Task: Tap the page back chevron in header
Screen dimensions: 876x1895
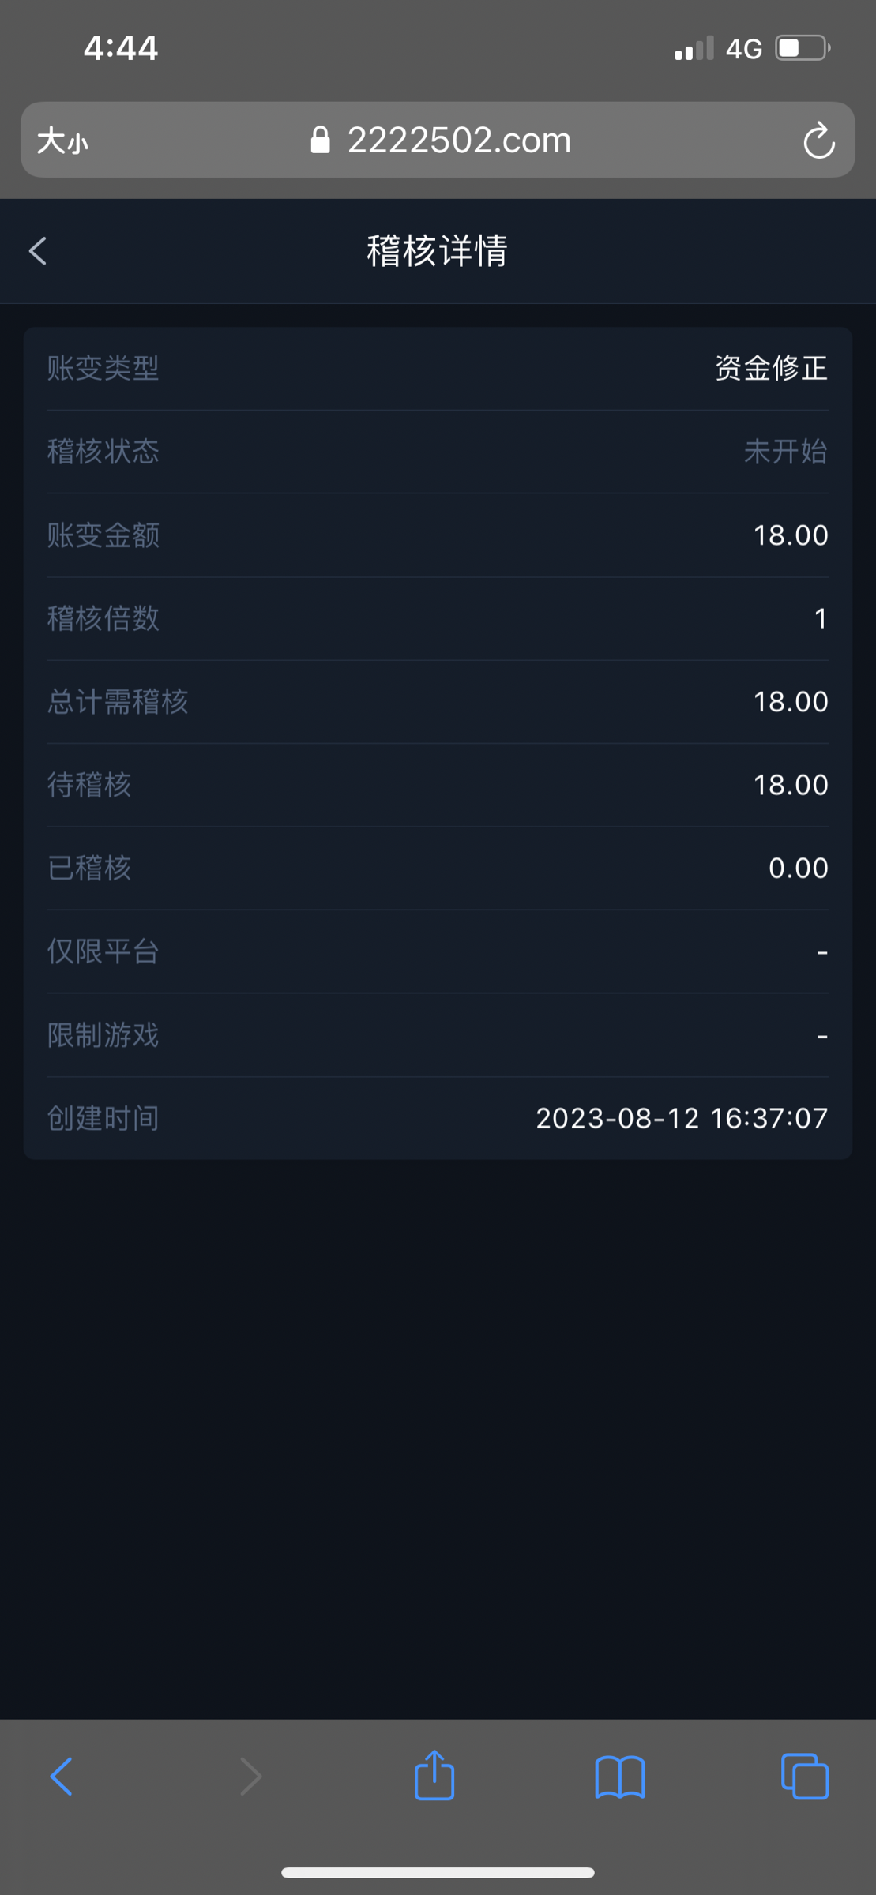Action: 38,251
